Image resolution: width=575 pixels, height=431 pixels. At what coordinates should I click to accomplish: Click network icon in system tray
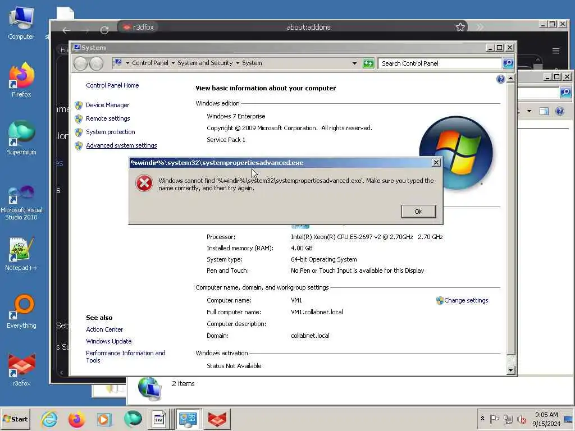(x=508, y=419)
